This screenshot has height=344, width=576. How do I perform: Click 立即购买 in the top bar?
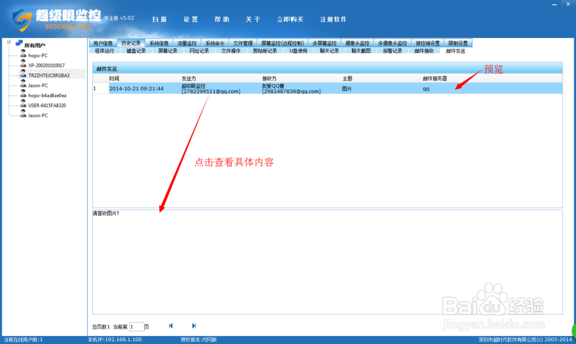tap(290, 20)
